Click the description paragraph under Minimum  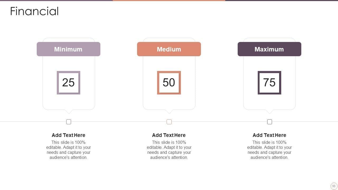[x=68, y=150]
